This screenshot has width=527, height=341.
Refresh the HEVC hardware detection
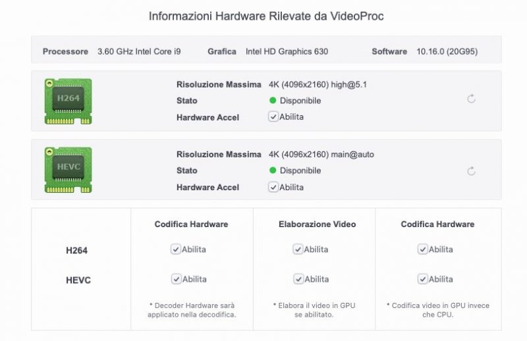tap(471, 171)
